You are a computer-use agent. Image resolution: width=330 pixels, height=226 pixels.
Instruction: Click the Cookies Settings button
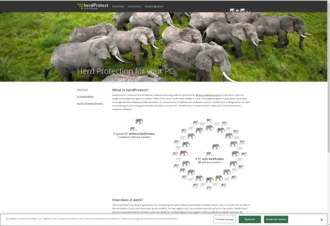[225, 219]
